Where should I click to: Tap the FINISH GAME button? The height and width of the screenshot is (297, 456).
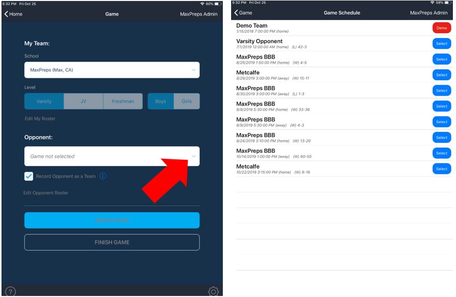click(112, 242)
